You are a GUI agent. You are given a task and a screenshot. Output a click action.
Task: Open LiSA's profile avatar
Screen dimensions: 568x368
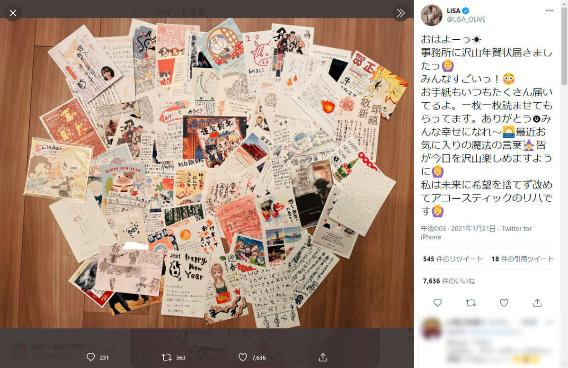tap(432, 15)
